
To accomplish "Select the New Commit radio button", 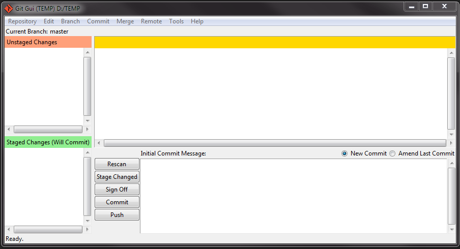I will pyautogui.click(x=344, y=153).
